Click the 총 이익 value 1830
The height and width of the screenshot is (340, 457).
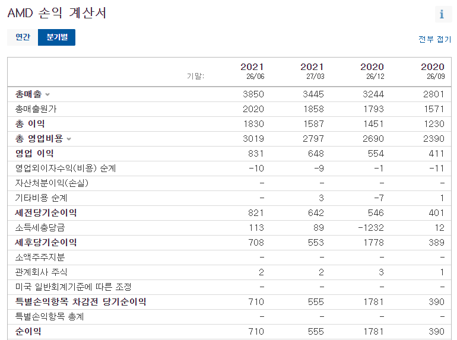point(253,124)
